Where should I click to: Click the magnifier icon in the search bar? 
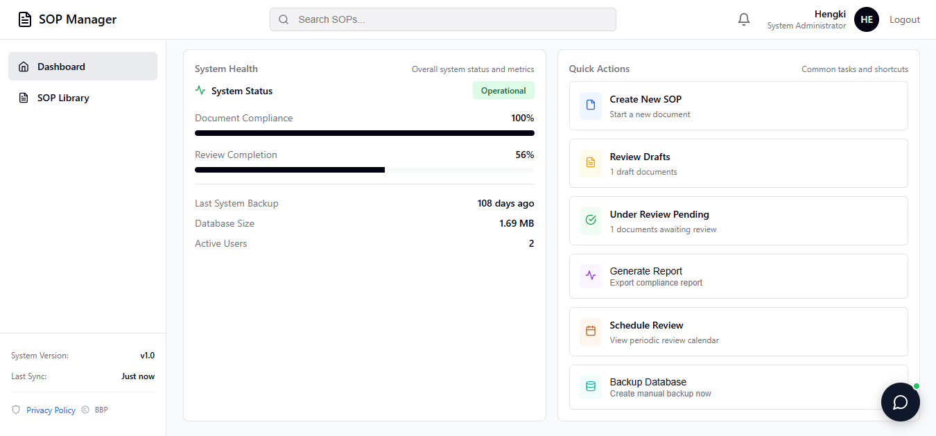(284, 19)
